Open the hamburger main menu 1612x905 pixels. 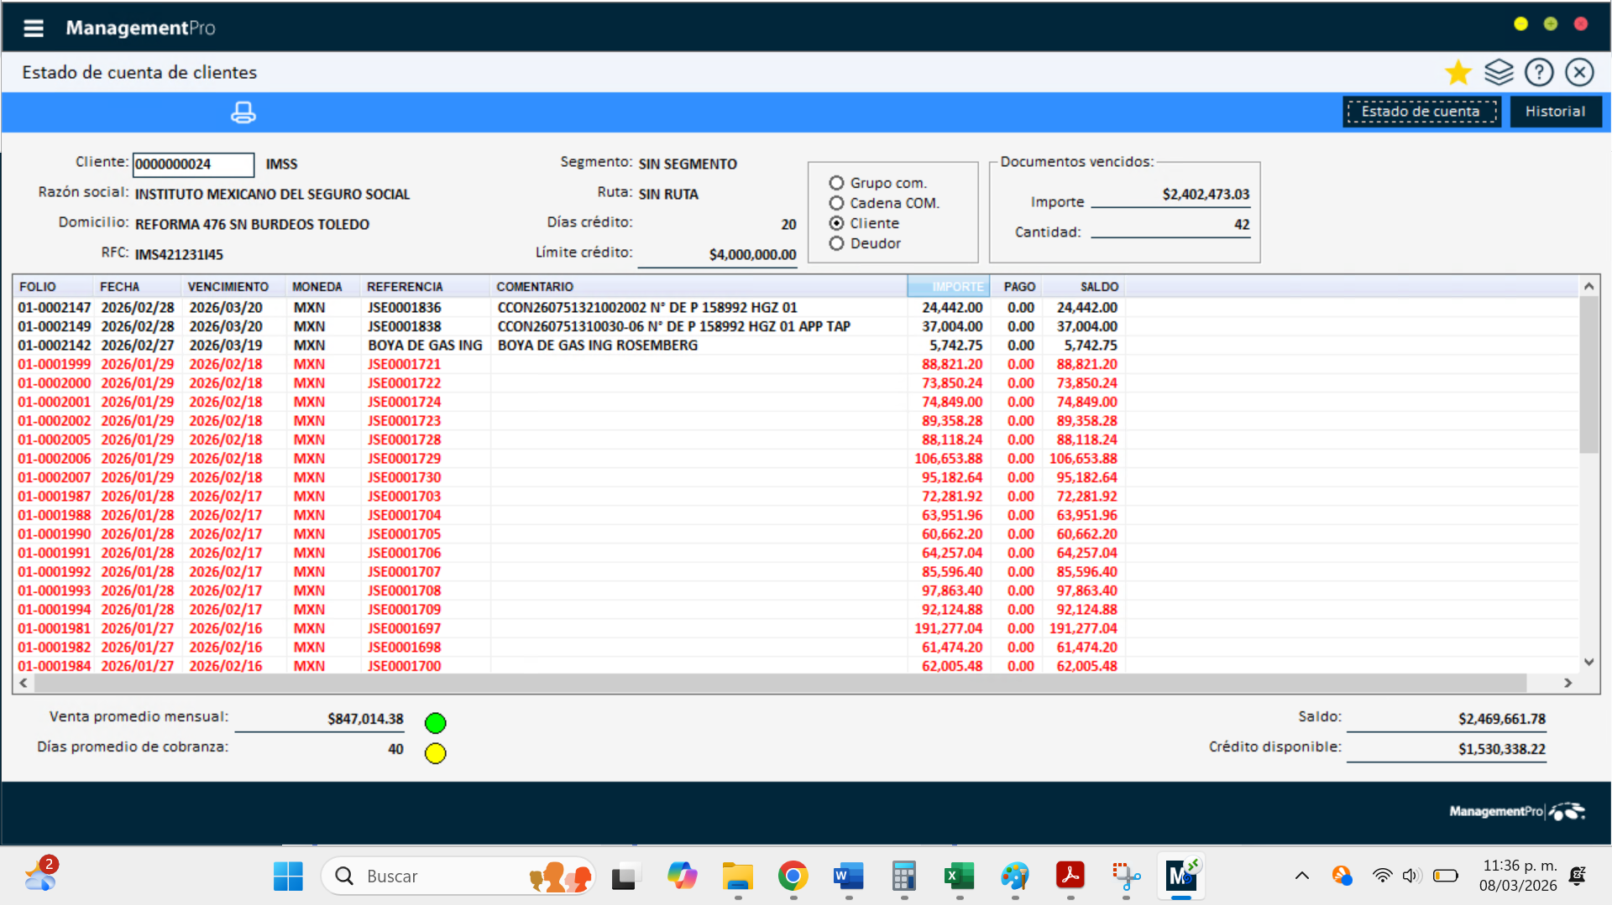[34, 29]
